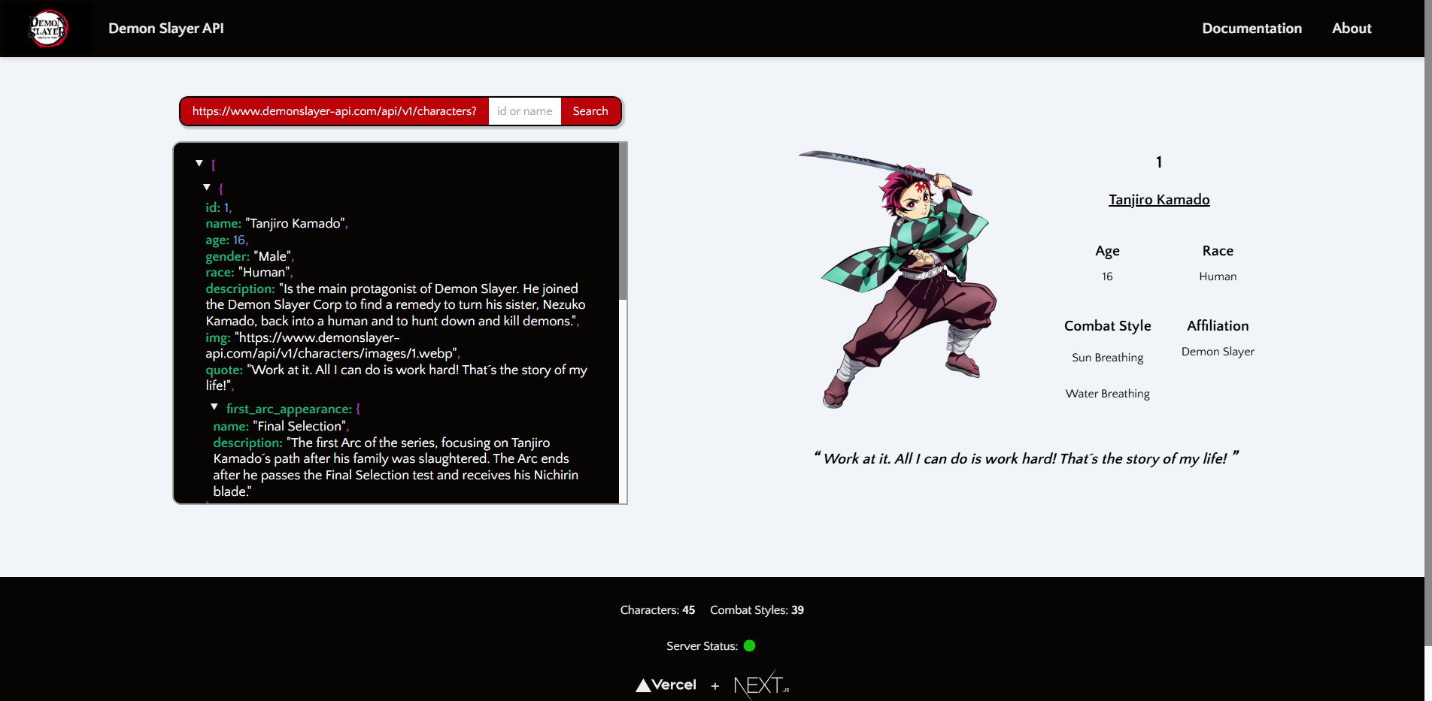The height and width of the screenshot is (701, 1432).
Task: Click the green server status indicator
Action: point(749,646)
